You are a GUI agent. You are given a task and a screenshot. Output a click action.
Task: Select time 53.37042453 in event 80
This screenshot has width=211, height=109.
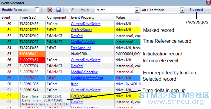click(x=29, y=24)
